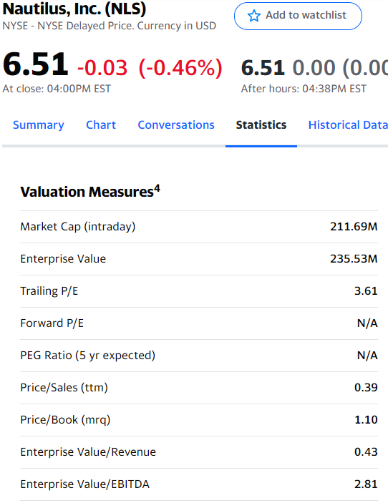Click the after hours price 6.51

pos(263,68)
